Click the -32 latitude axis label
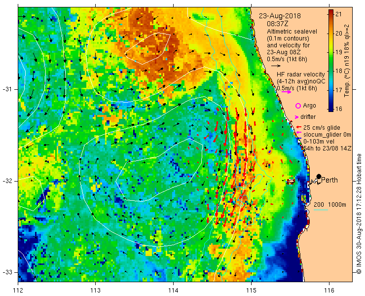The image size is (365, 296). [7, 181]
